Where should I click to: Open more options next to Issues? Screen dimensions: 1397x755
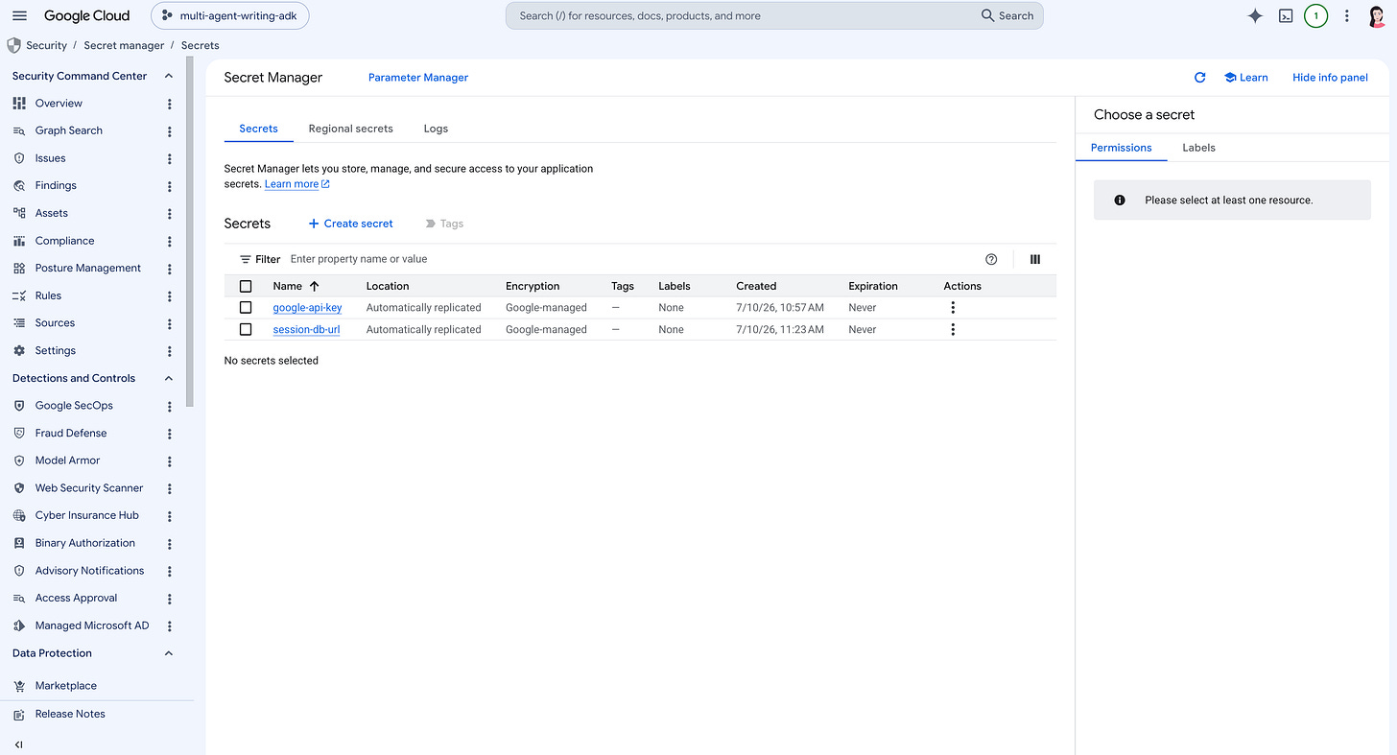(x=170, y=158)
